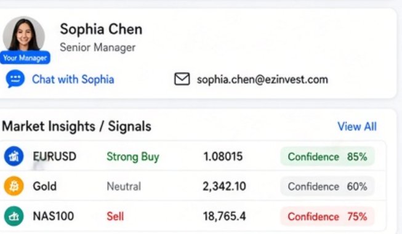Click sophia.chen@ezinvest.com email address
The height and width of the screenshot is (234, 402).
(262, 79)
